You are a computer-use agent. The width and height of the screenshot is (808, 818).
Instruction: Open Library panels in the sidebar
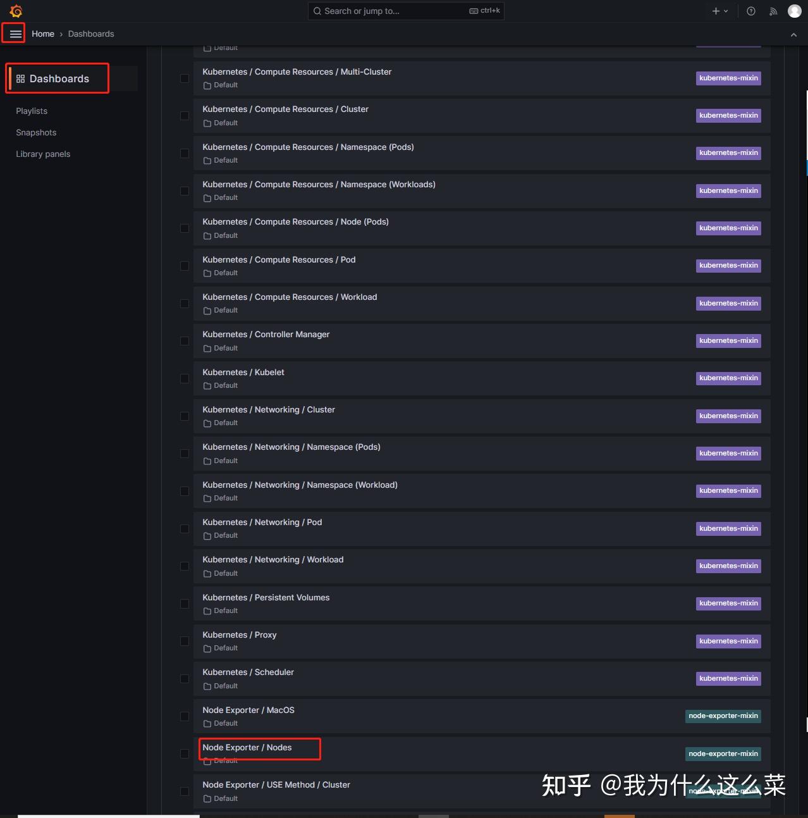click(43, 154)
